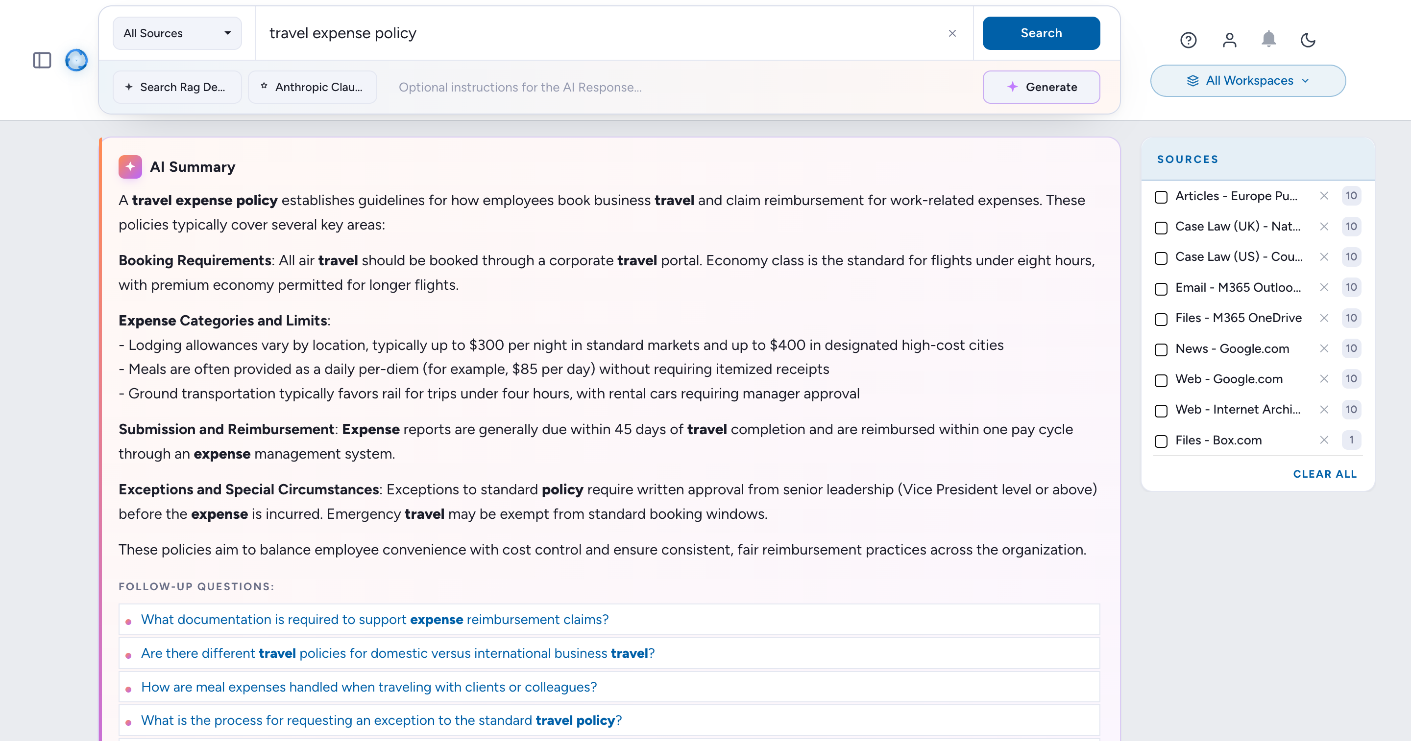Viewport: 1411px width, 741px height.
Task: Clear the search query with the X icon
Action: [952, 33]
